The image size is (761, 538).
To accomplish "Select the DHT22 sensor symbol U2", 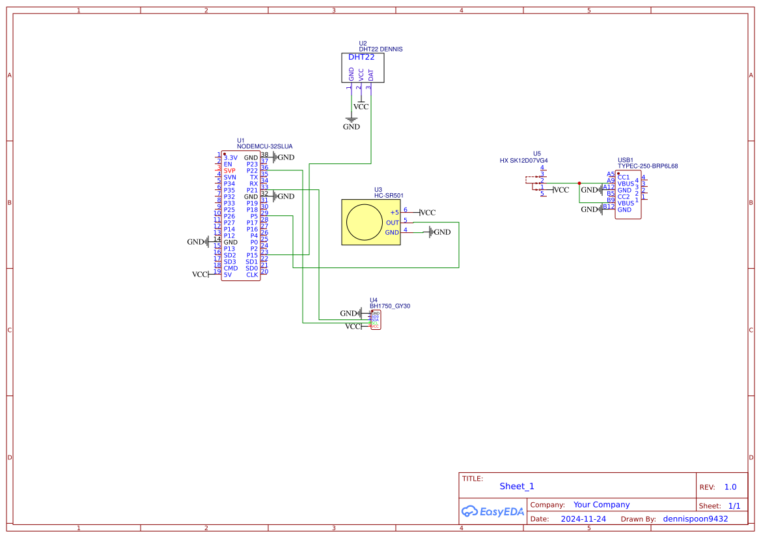I will coord(363,68).
